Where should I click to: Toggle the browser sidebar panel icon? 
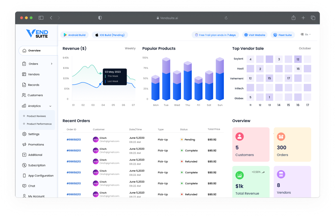click(x=41, y=18)
